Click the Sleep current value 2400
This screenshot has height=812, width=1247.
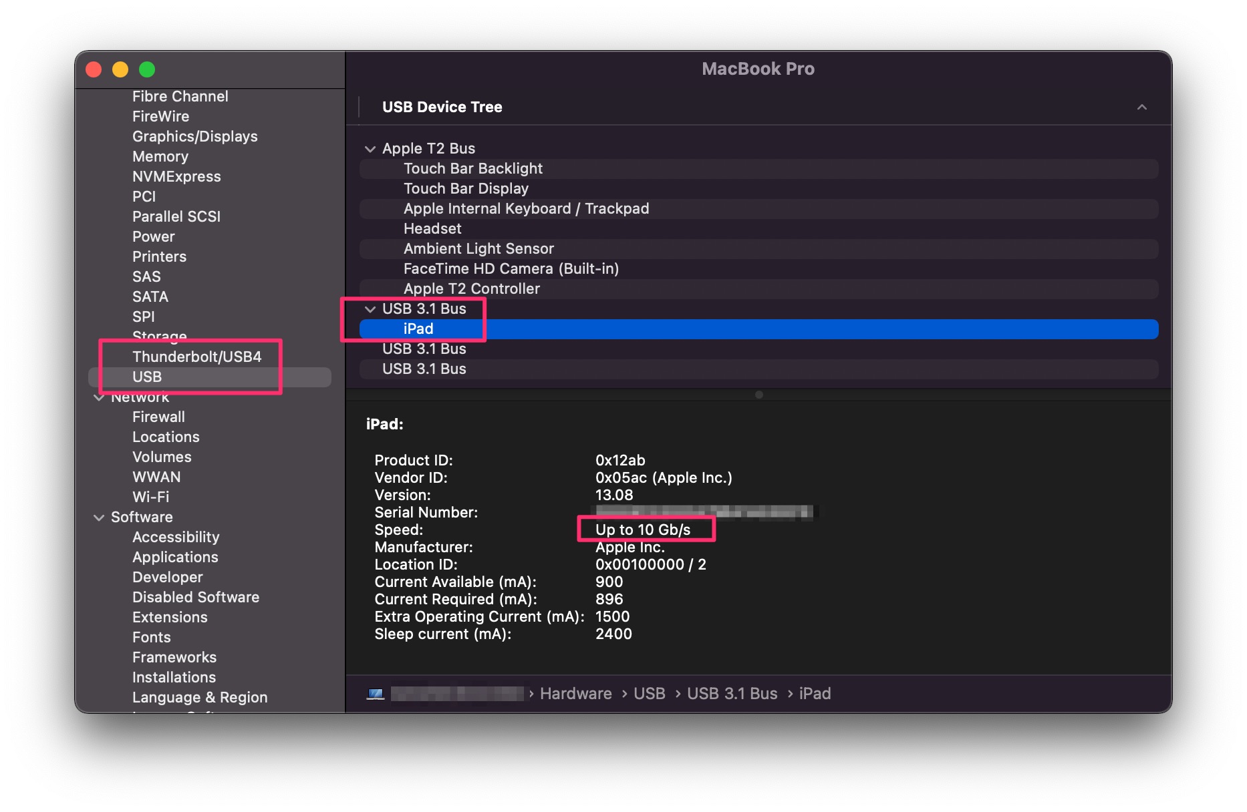click(x=613, y=634)
